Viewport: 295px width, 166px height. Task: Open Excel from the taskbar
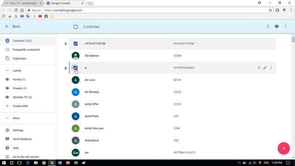pos(76,163)
